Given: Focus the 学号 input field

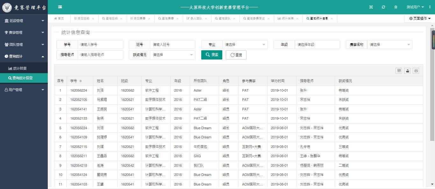Looking at the screenshot, I should click(100, 45).
